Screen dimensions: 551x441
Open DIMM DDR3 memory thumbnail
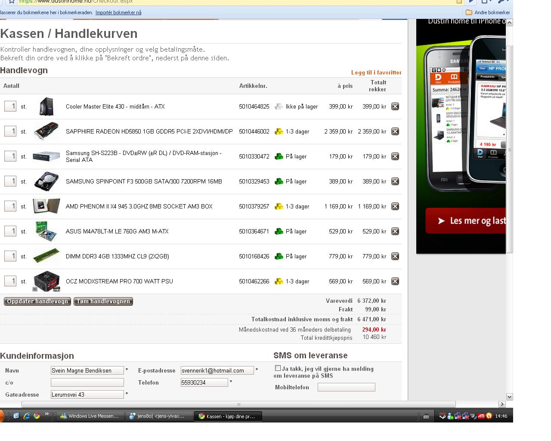click(46, 256)
